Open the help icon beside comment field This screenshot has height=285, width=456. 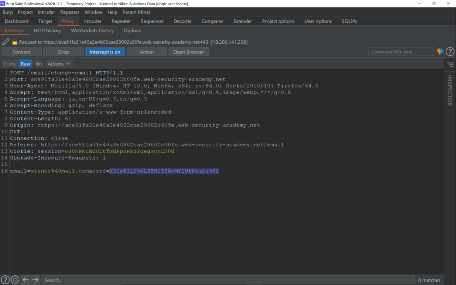pyautogui.click(x=450, y=52)
